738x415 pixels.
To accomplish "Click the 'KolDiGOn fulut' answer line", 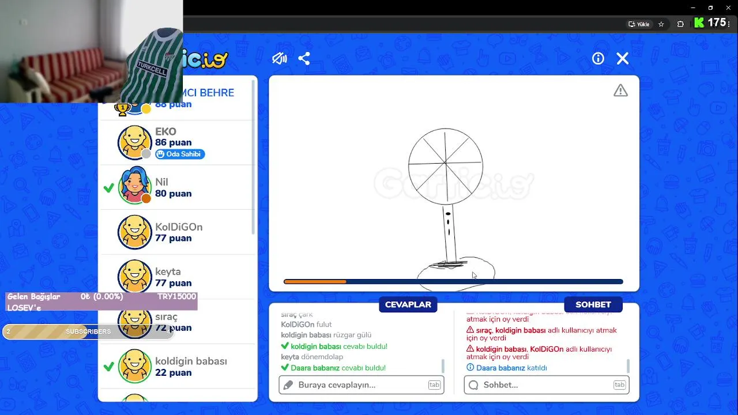I will [x=306, y=325].
